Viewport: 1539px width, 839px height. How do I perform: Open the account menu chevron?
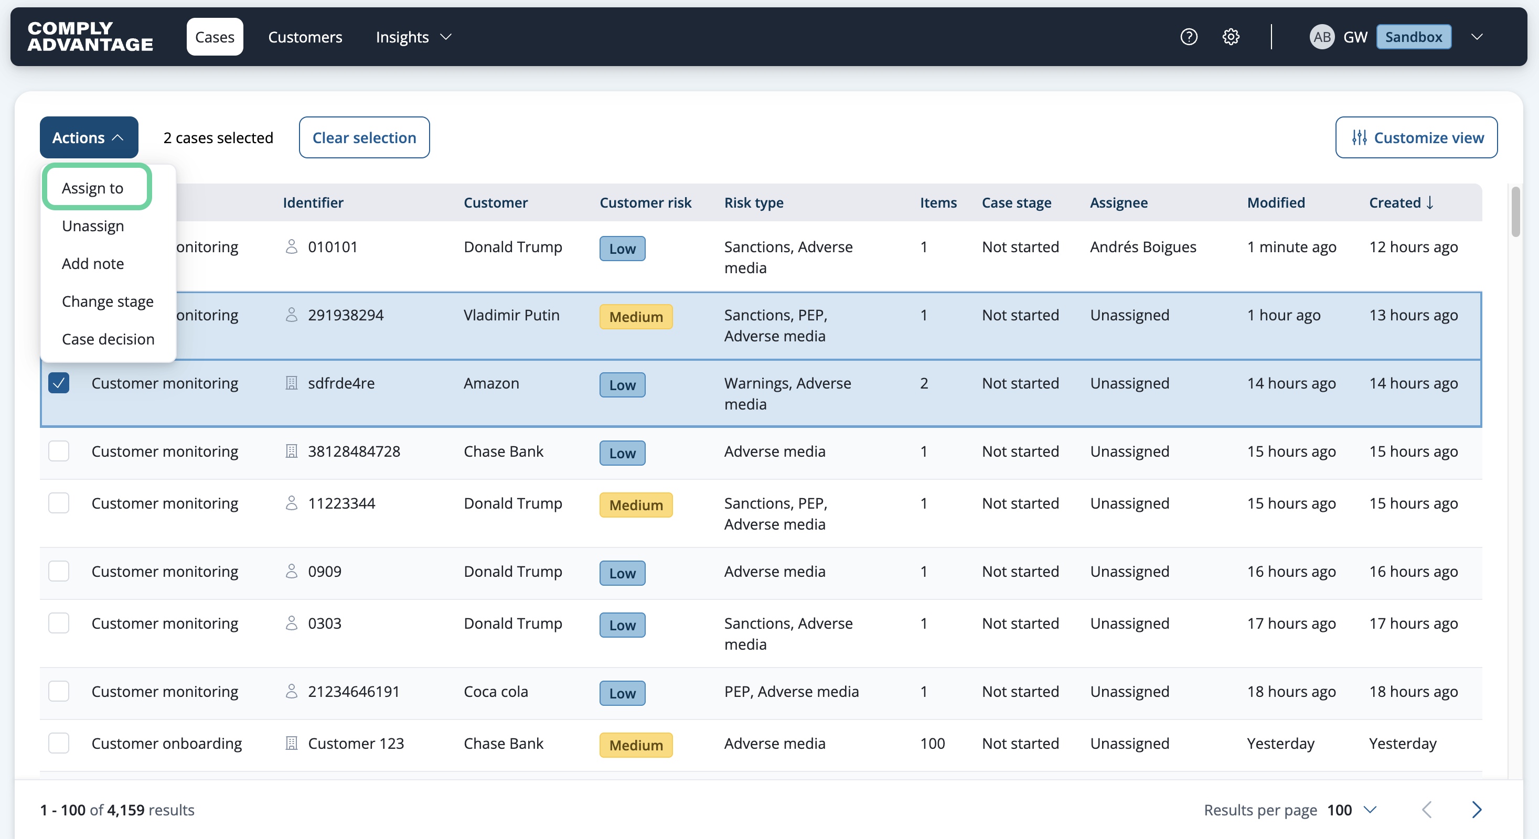coord(1477,37)
